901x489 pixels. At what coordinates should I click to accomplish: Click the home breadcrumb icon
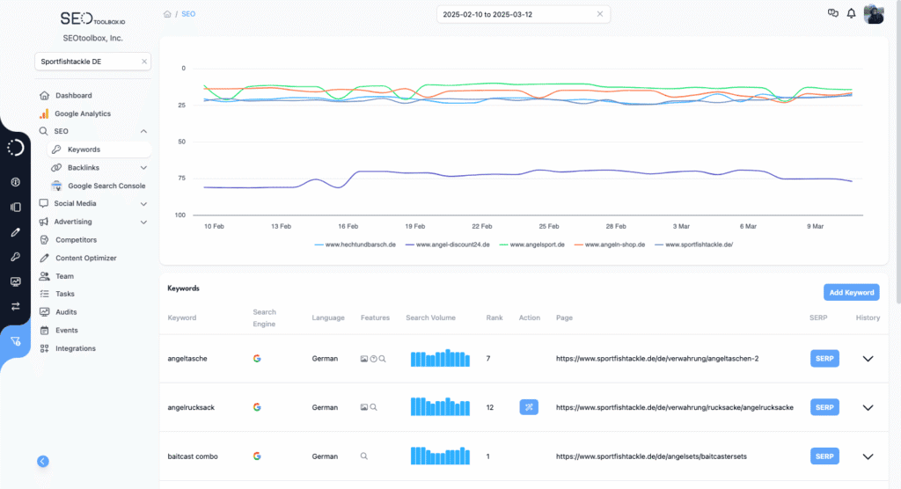point(167,14)
